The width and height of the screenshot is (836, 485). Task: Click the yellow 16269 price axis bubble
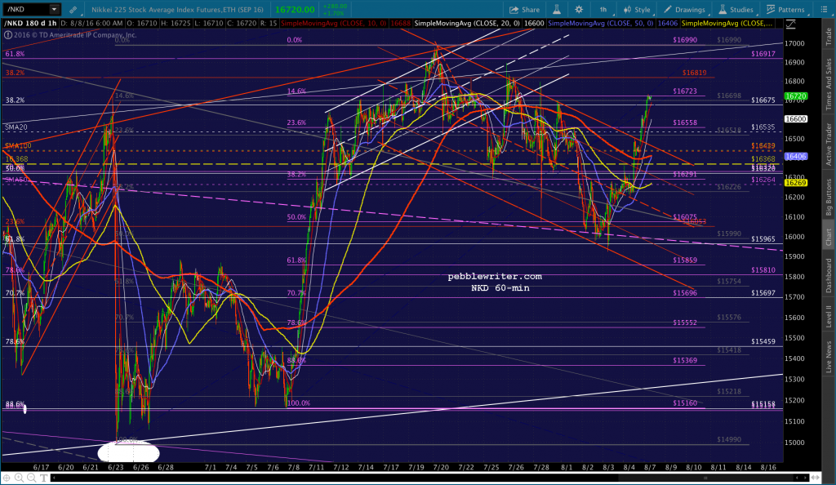(x=795, y=183)
